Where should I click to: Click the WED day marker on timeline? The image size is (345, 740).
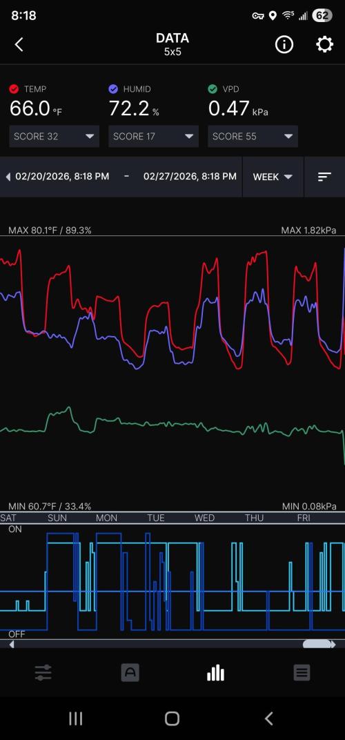[204, 518]
